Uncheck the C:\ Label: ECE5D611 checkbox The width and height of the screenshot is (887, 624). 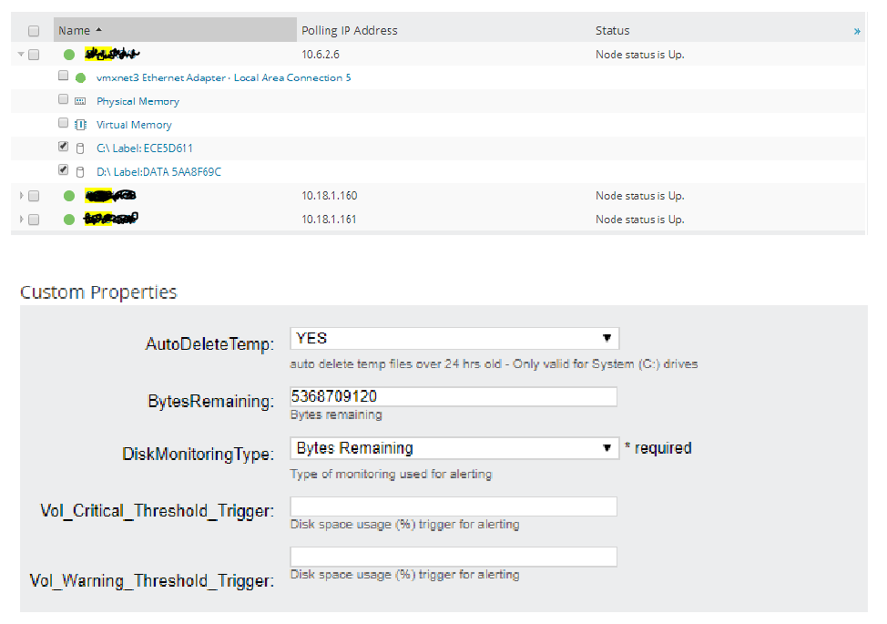pos(64,146)
